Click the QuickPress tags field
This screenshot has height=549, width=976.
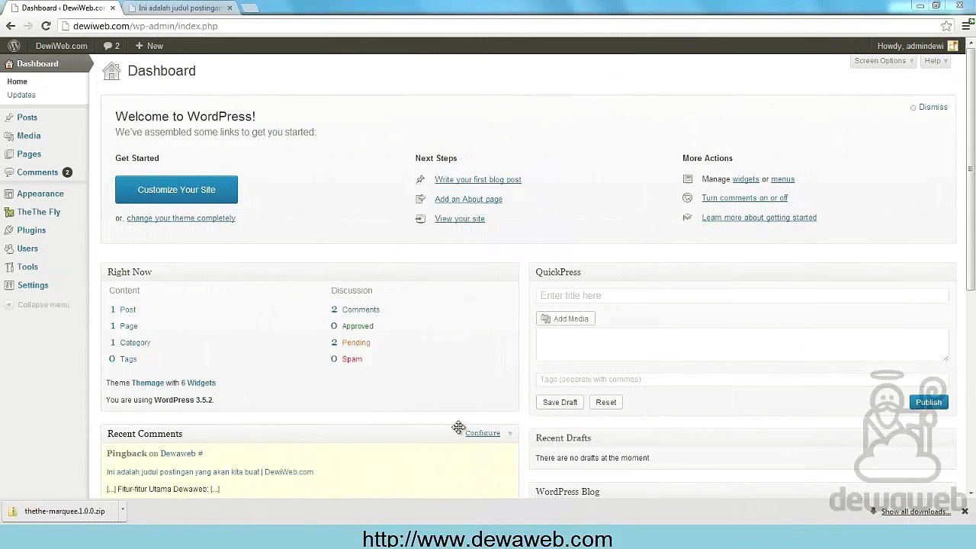point(742,379)
